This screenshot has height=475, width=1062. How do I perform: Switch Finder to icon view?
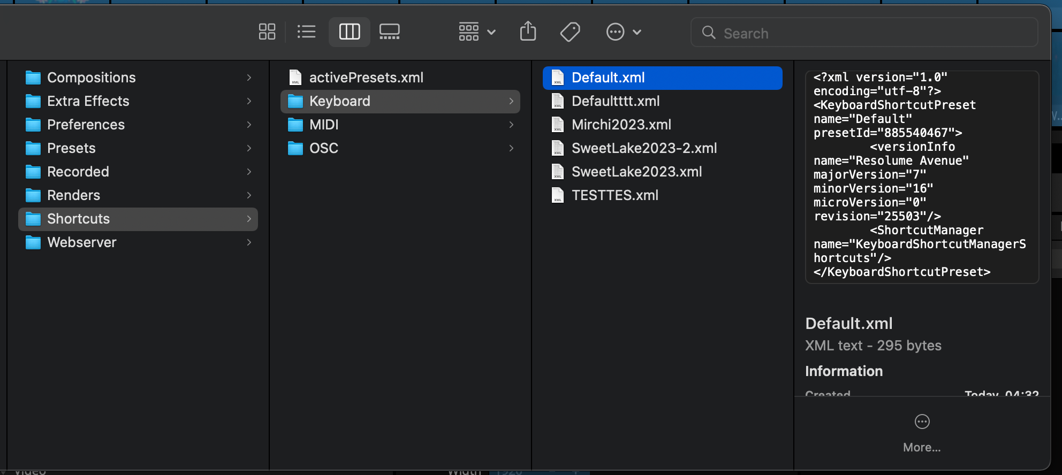tap(267, 32)
